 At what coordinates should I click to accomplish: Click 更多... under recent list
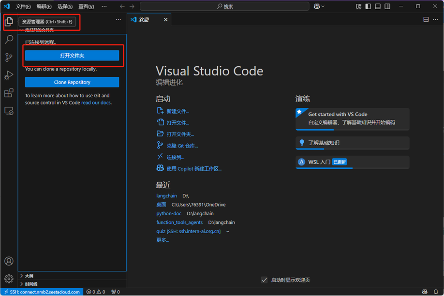(x=163, y=240)
